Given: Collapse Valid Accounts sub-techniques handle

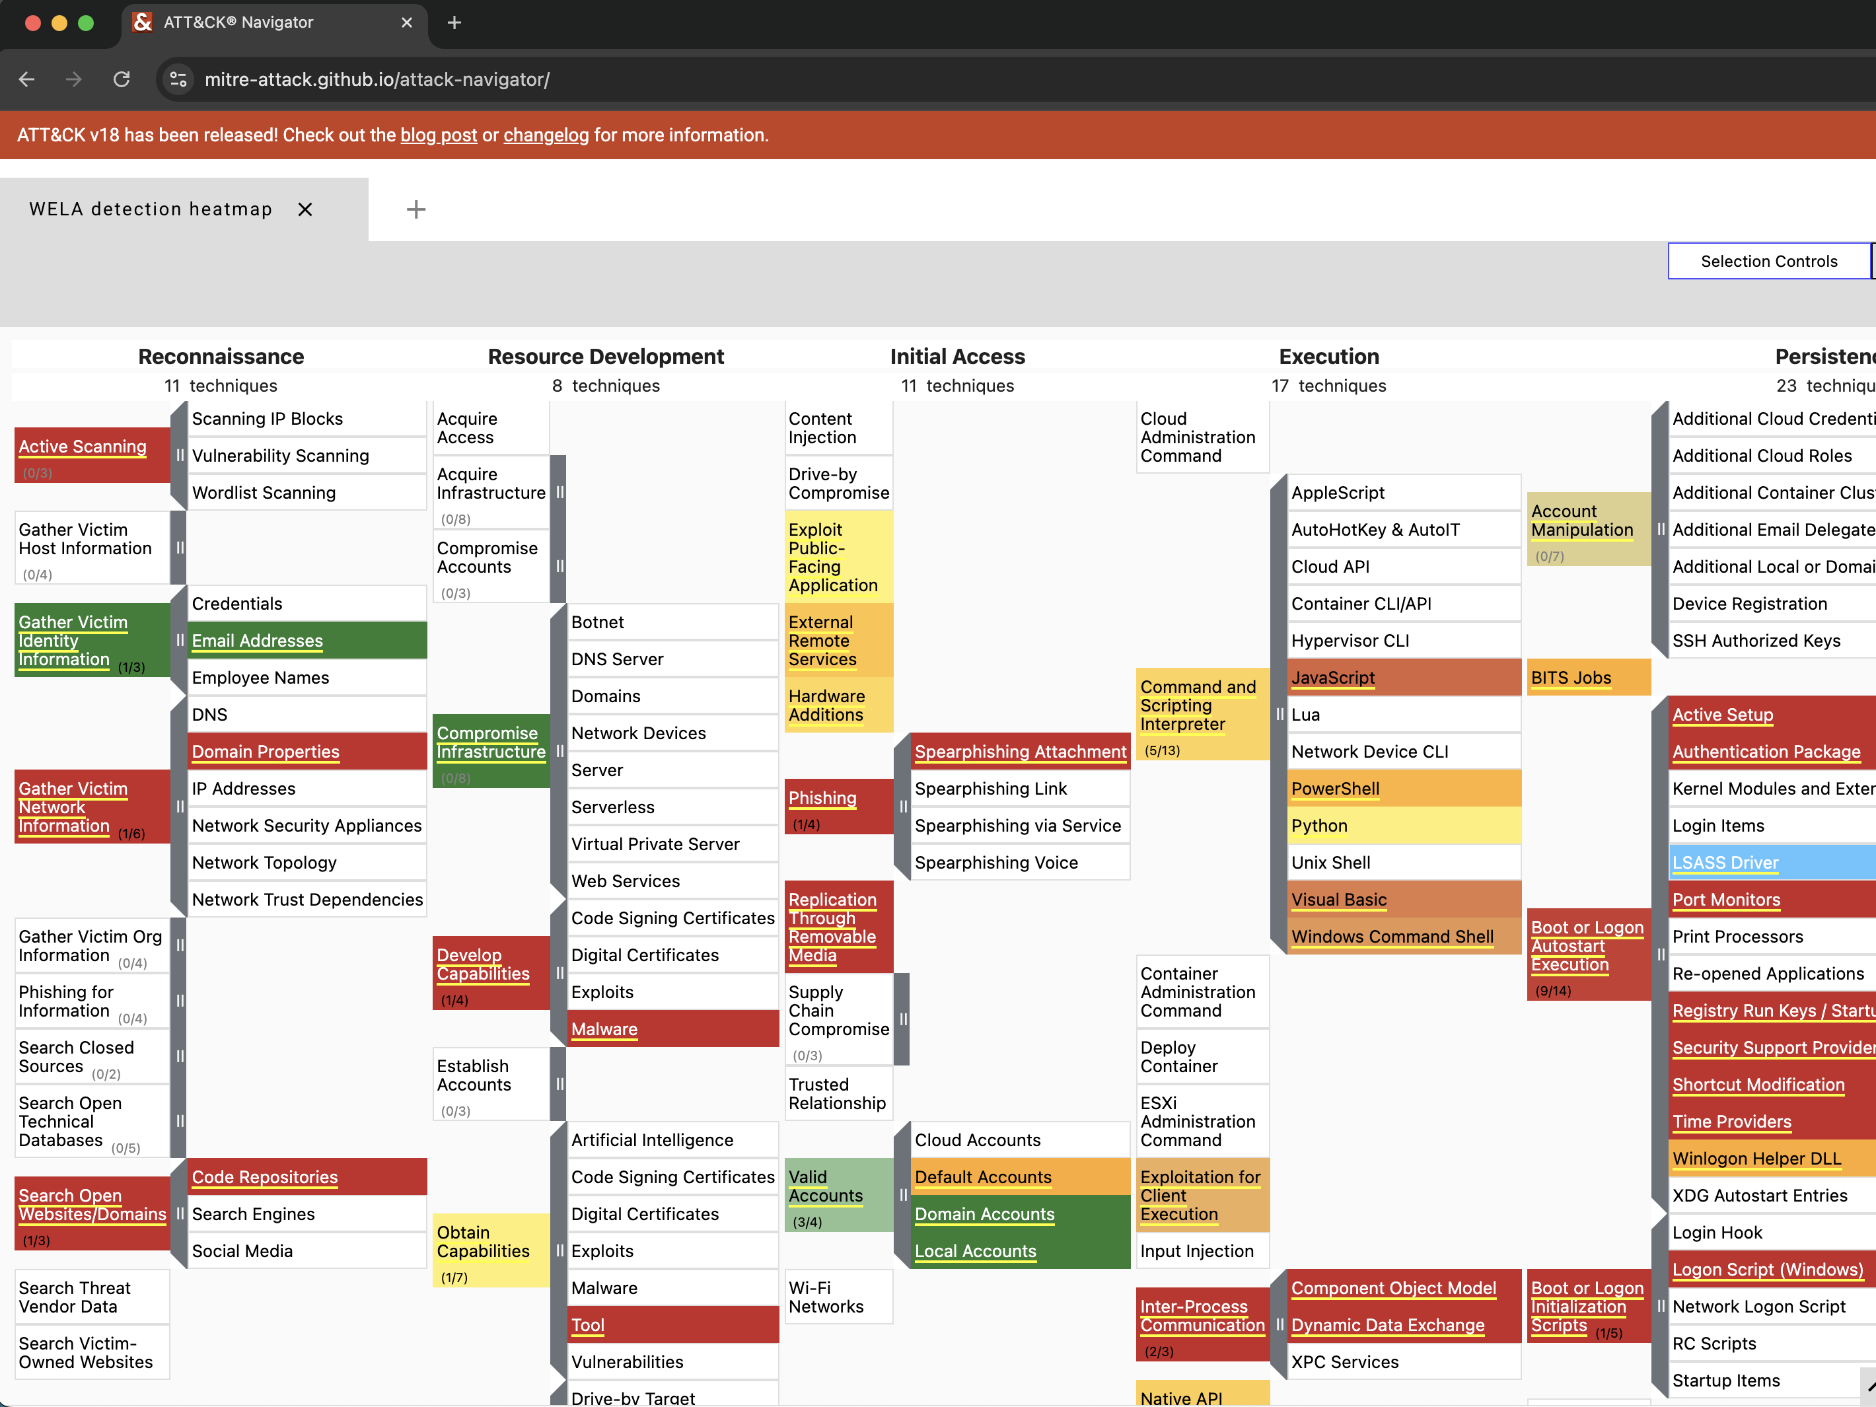Looking at the screenshot, I should click(x=902, y=1195).
